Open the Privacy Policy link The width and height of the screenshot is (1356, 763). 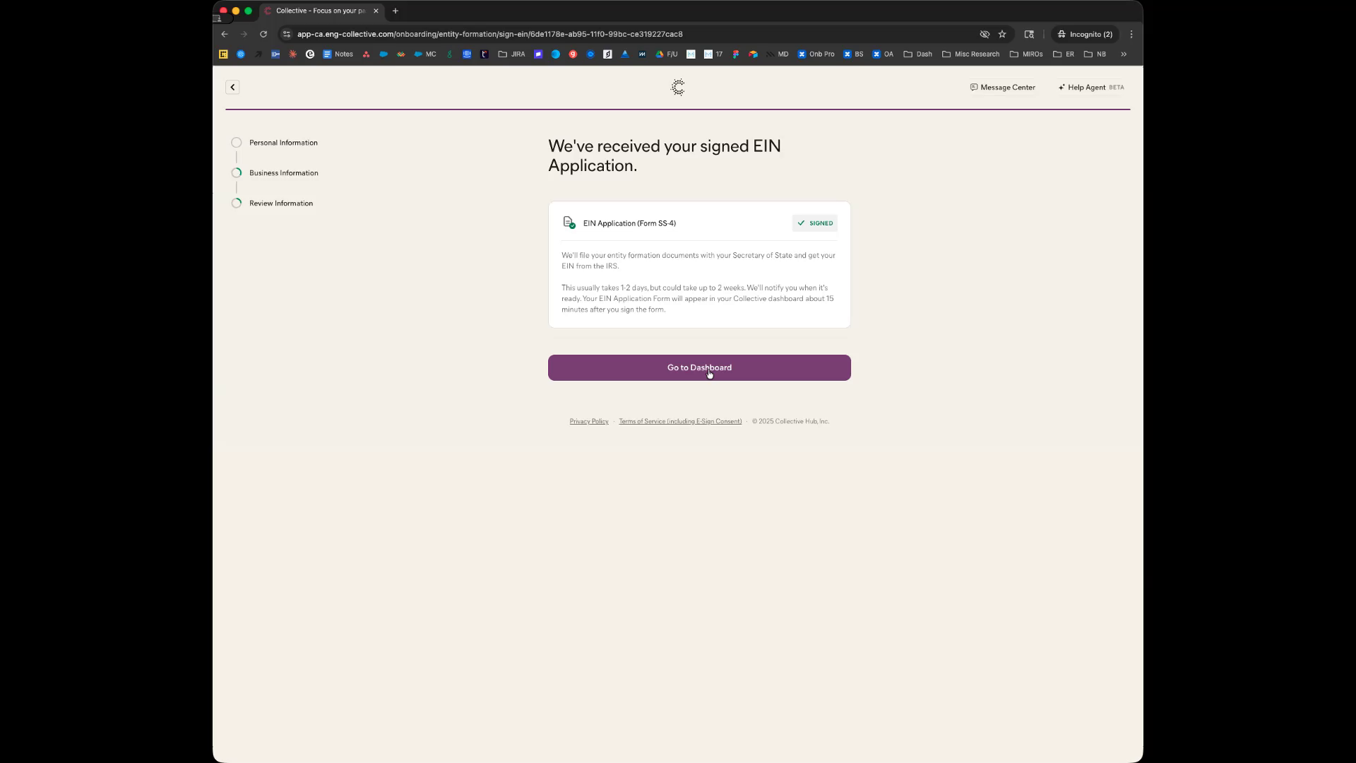pyautogui.click(x=588, y=421)
